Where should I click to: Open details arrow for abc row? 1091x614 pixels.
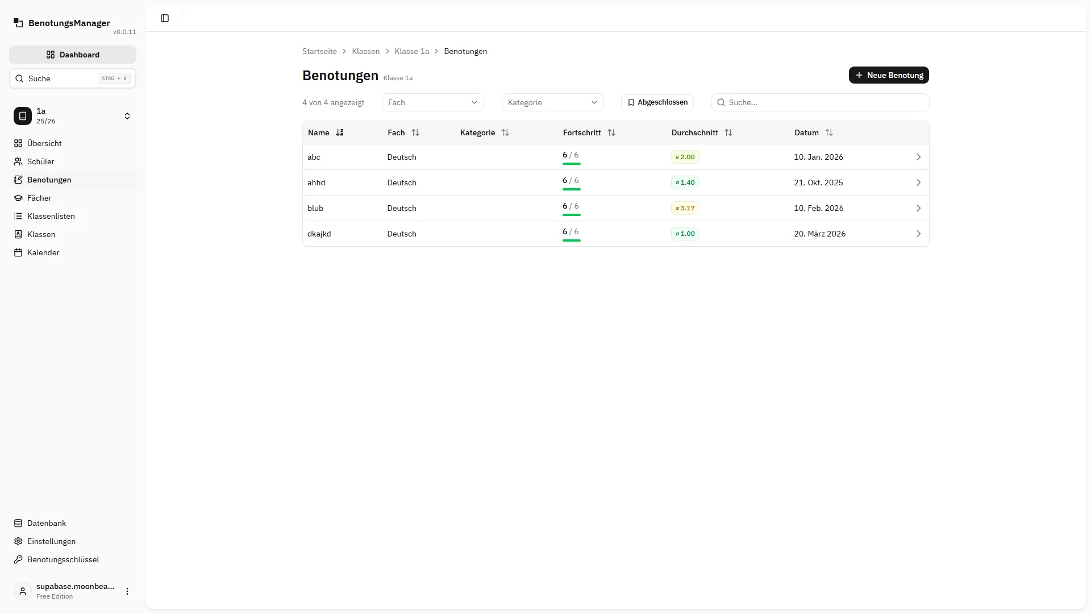[x=918, y=157]
